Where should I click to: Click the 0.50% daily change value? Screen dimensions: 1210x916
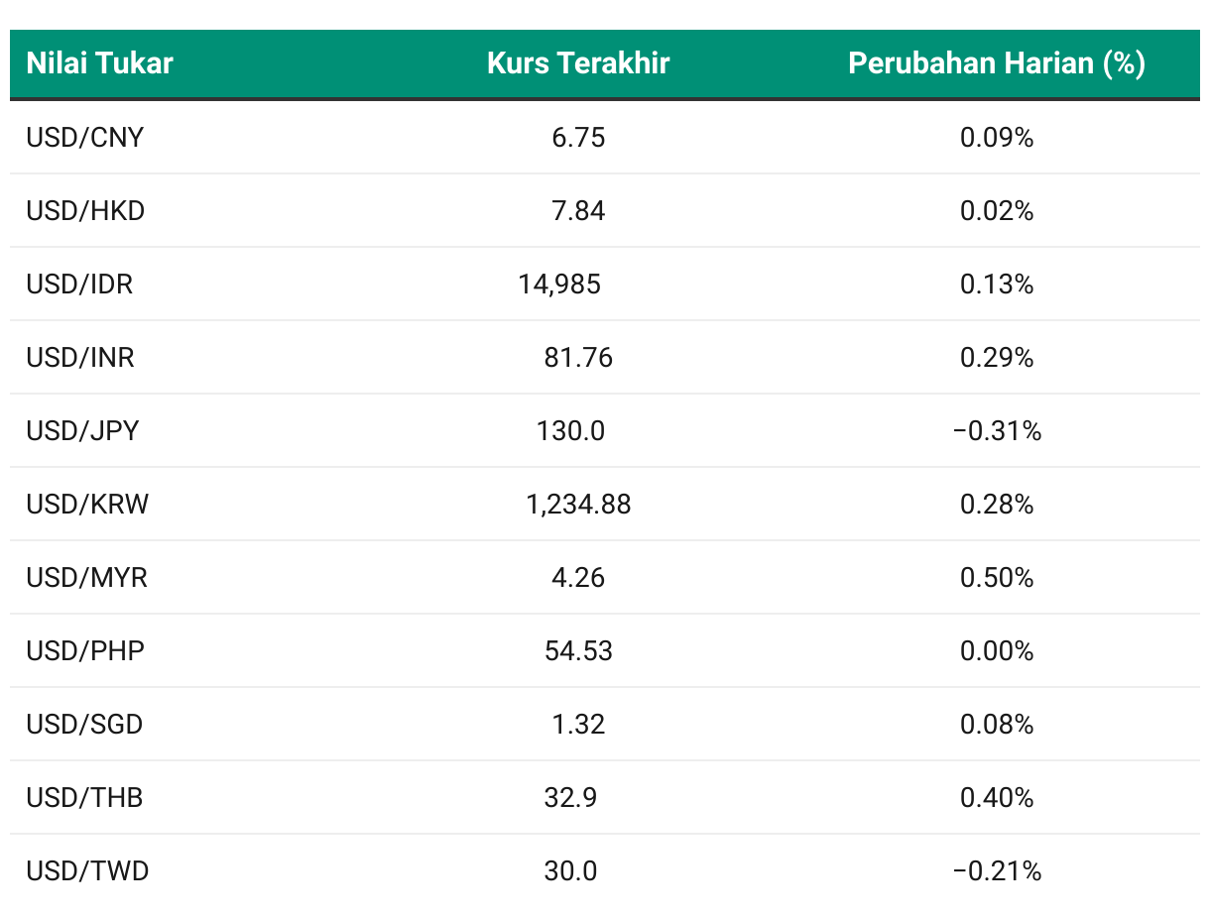(x=997, y=577)
